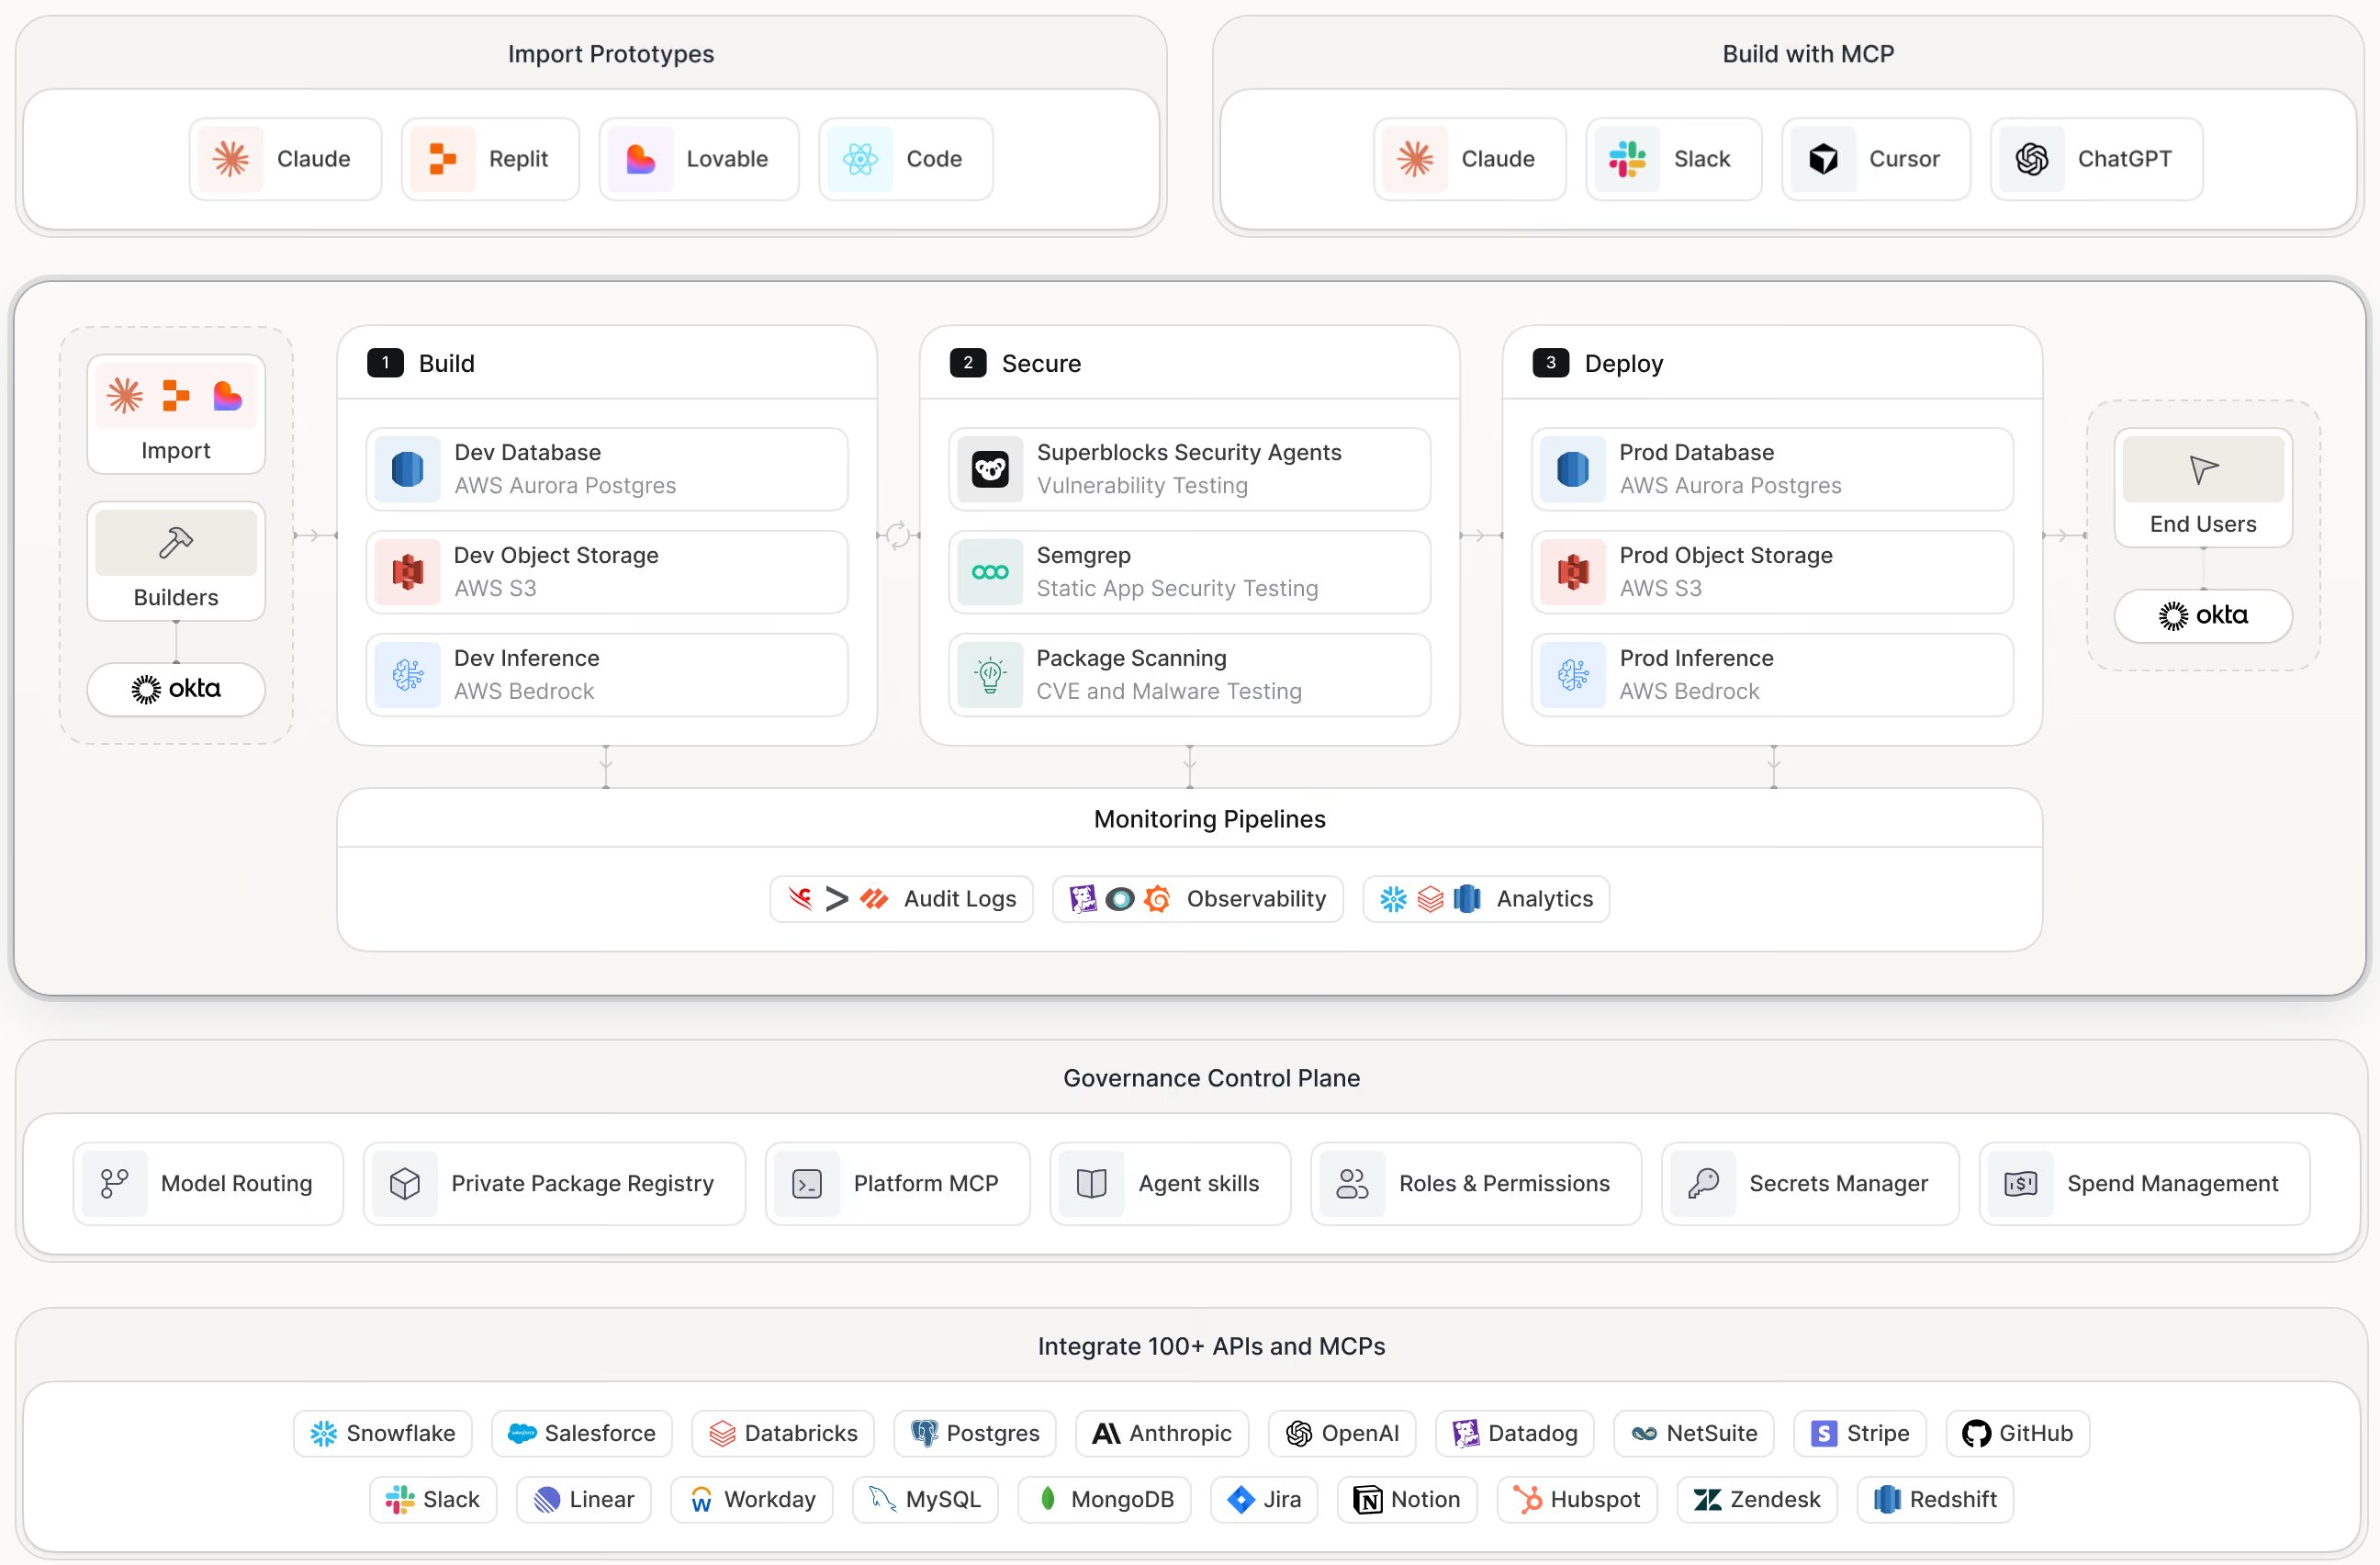Click the Dev Database Aurora icon

coord(407,469)
